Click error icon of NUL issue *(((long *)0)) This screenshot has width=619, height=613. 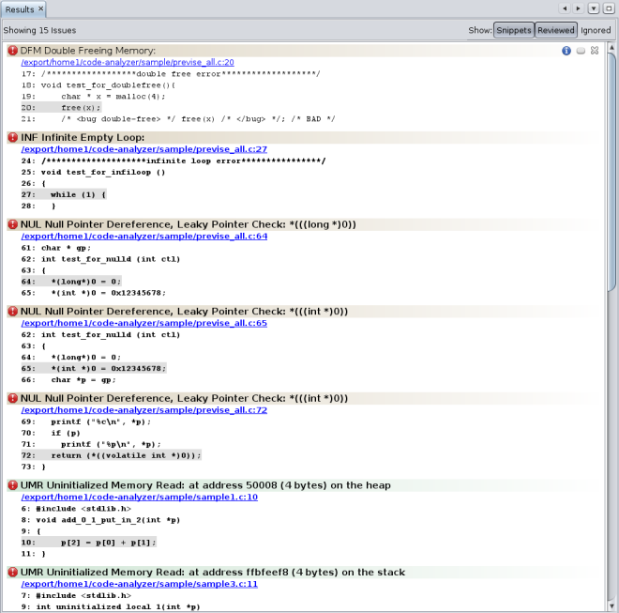tap(12, 224)
